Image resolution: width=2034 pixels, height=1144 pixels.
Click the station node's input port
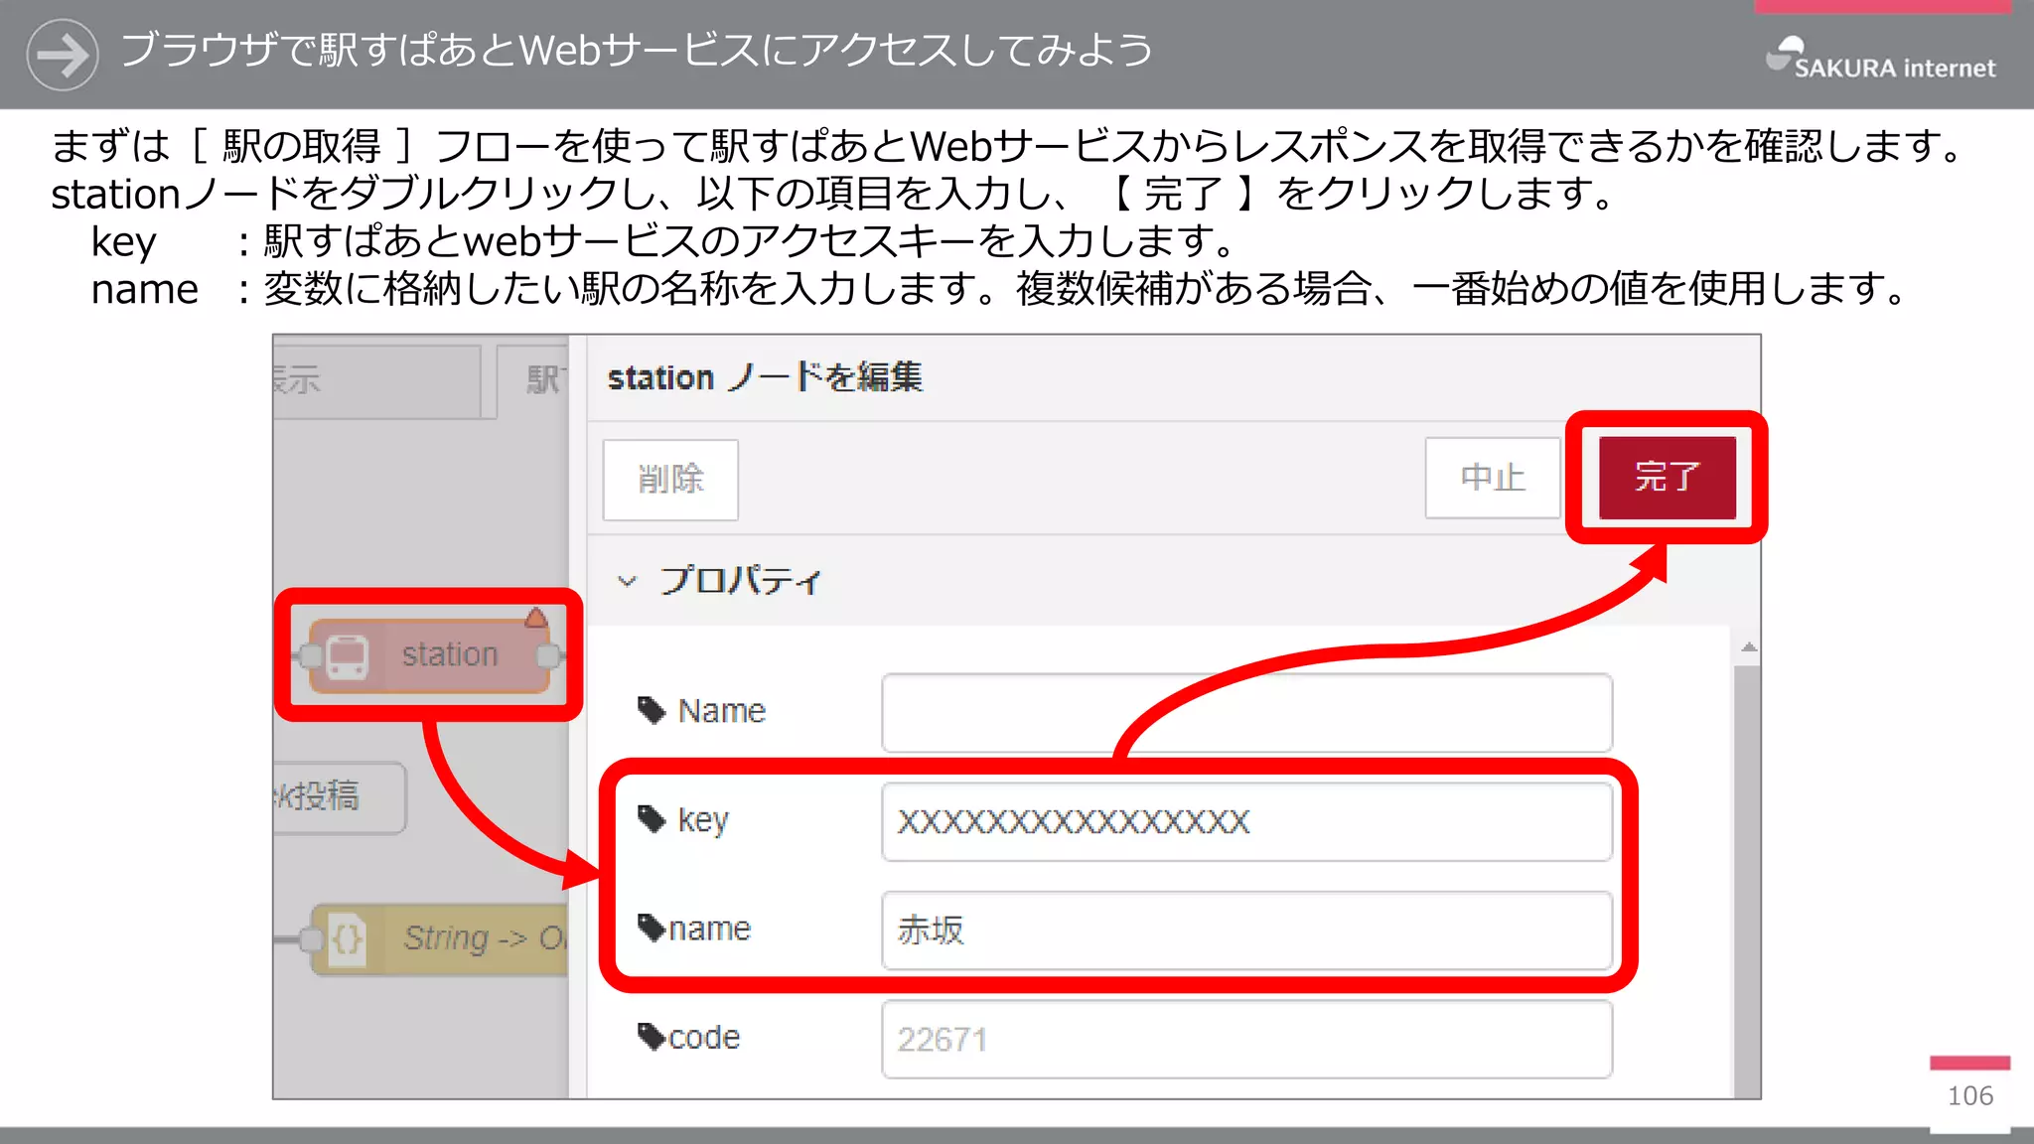click(310, 655)
